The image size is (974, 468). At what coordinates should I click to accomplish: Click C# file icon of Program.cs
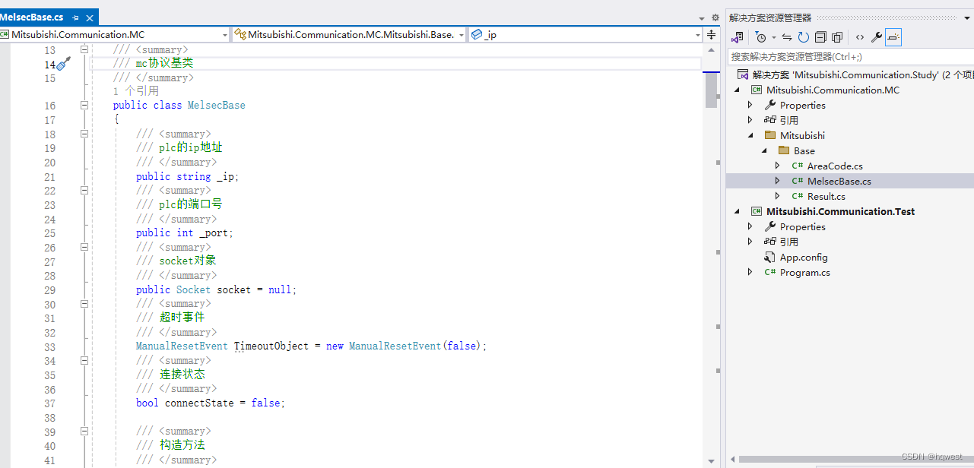coord(770,272)
